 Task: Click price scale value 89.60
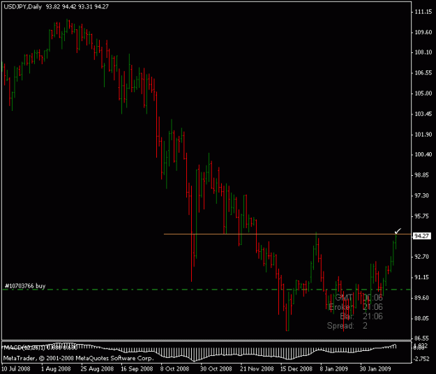[422, 297]
